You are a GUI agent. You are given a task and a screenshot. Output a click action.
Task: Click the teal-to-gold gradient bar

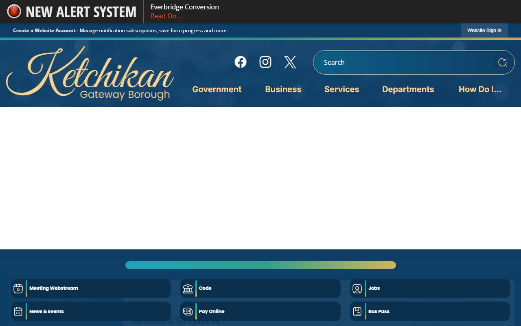(260, 265)
